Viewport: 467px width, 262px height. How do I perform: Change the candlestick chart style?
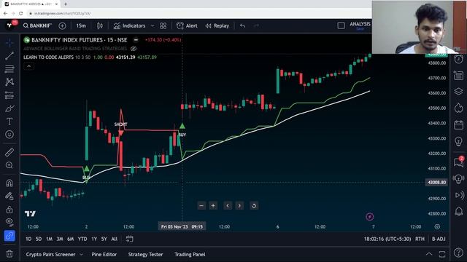pos(100,26)
